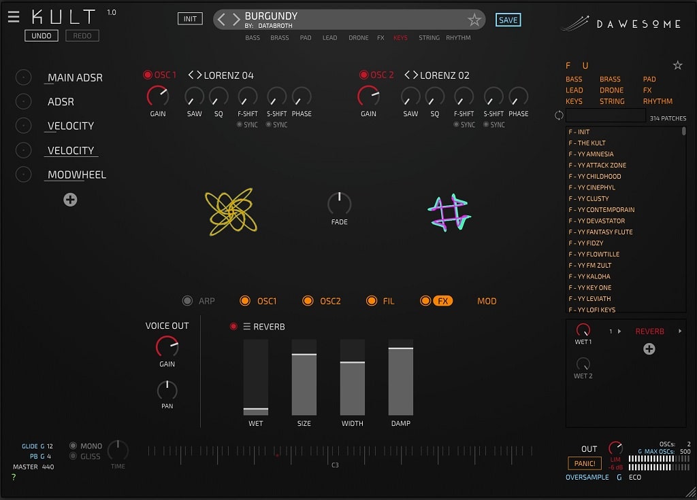Add a new modulator with plus icon
Image resolution: width=697 pixels, height=500 pixels.
point(70,200)
